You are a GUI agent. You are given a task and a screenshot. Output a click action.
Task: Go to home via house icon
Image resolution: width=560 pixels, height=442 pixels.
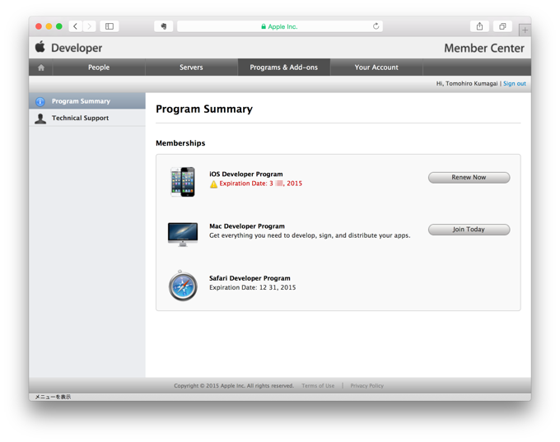(41, 67)
